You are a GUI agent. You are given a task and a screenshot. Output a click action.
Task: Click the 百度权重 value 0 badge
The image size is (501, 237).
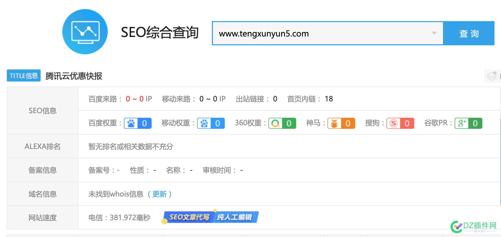145,123
